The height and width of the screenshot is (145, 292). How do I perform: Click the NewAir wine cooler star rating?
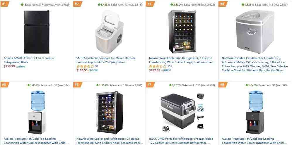[158, 66]
